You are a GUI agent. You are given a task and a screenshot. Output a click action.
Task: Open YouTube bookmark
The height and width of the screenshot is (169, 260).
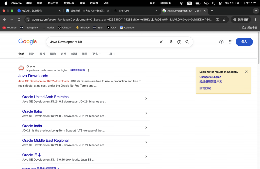pyautogui.click(x=9, y=28)
